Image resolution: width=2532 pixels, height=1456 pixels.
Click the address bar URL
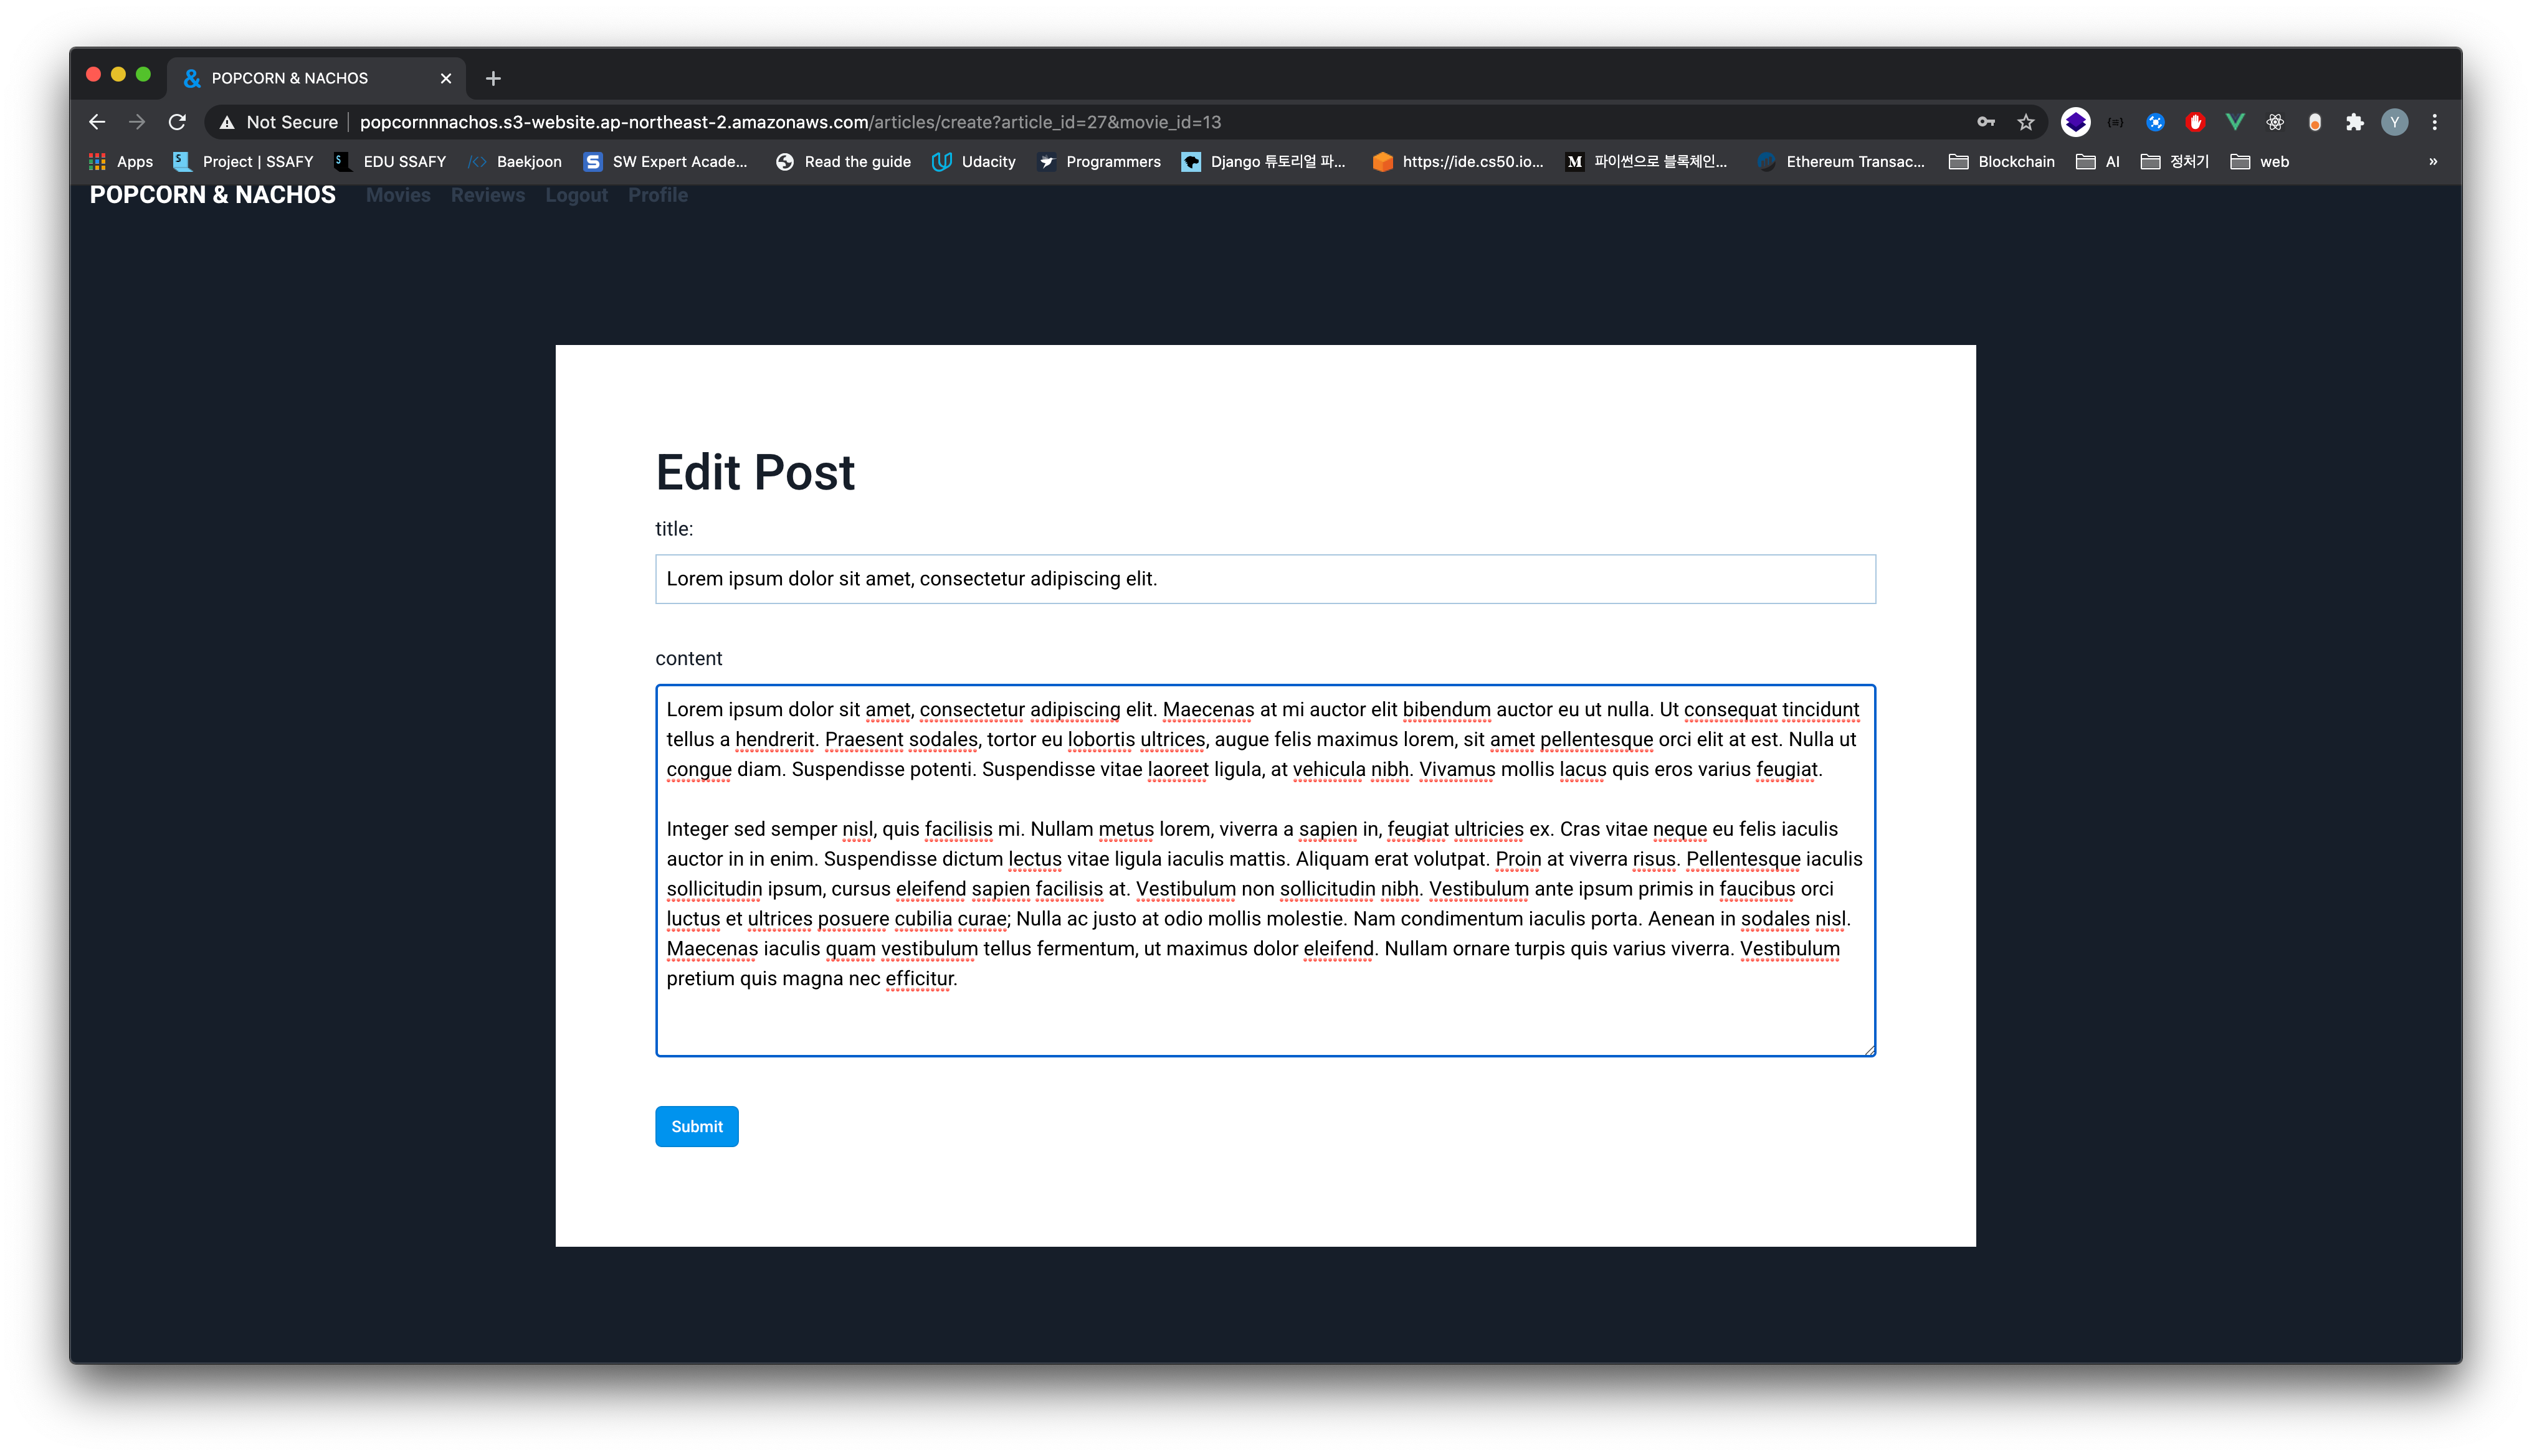coord(790,122)
